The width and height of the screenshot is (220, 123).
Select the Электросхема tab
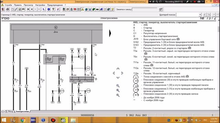(x=22, y=111)
